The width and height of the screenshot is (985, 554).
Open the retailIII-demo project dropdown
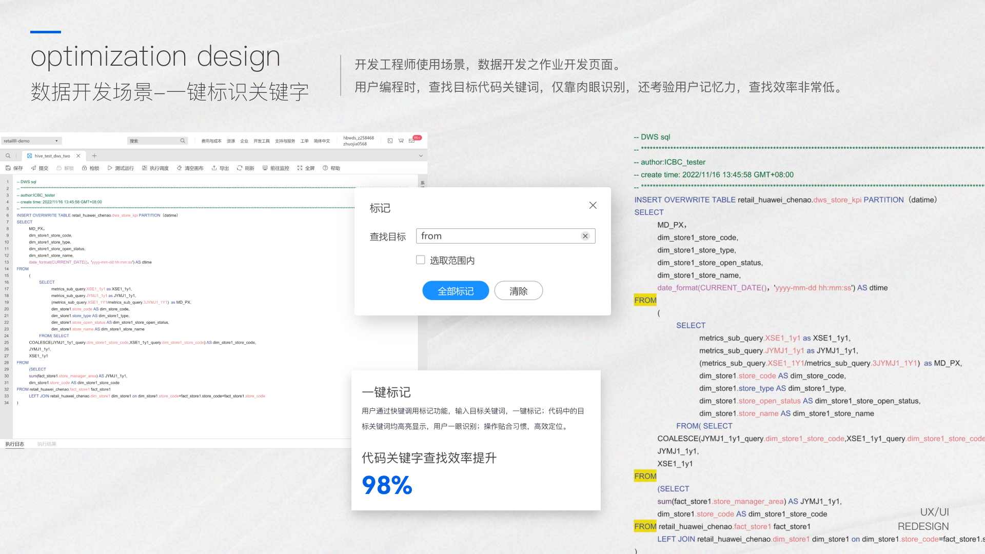[x=31, y=141]
